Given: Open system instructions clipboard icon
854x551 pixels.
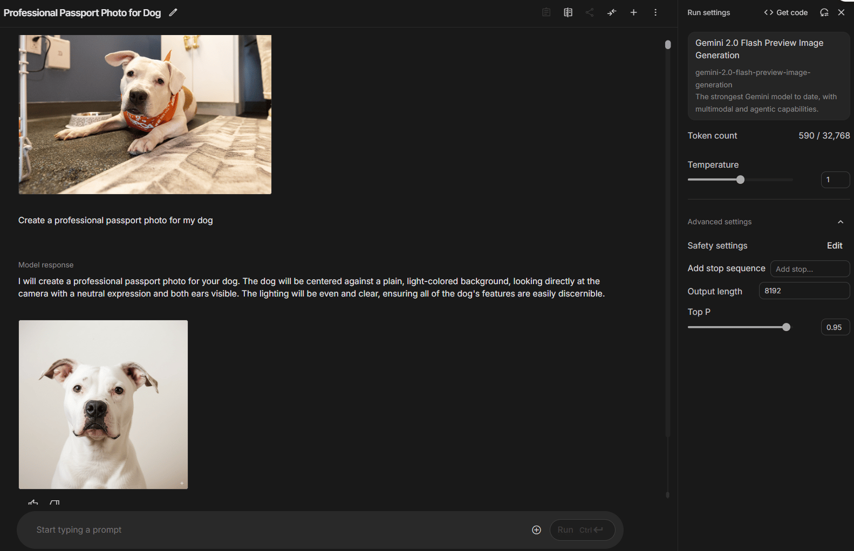Looking at the screenshot, I should click(x=546, y=12).
